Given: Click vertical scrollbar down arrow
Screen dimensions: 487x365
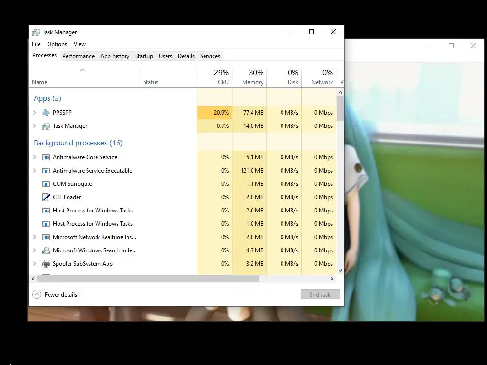Looking at the screenshot, I should 340,270.
